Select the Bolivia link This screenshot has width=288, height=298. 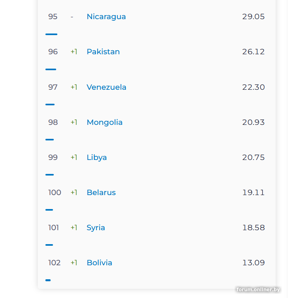pos(99,262)
